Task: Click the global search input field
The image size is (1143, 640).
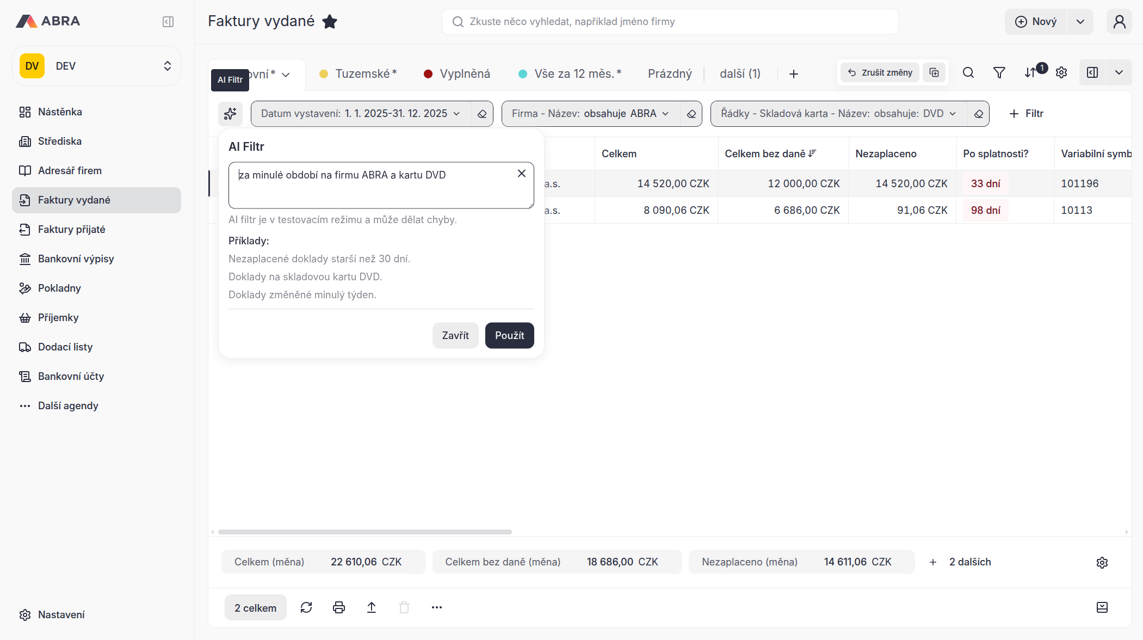Action: (x=675, y=22)
